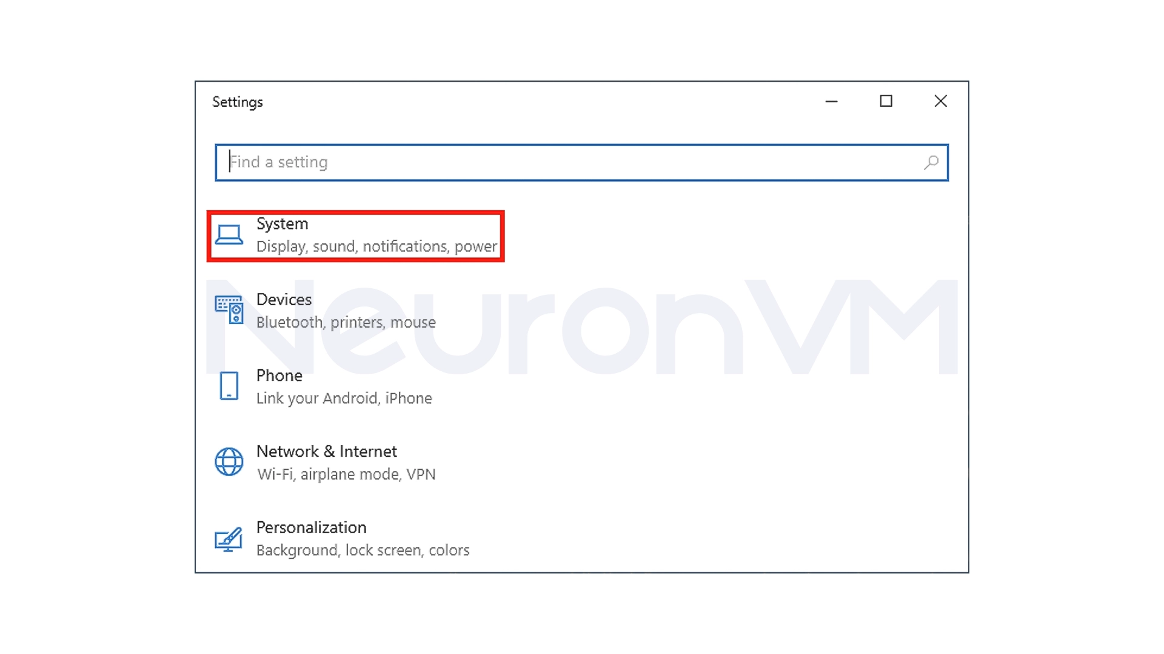Click the search magnifier icon
This screenshot has width=1164, height=654.
click(931, 162)
